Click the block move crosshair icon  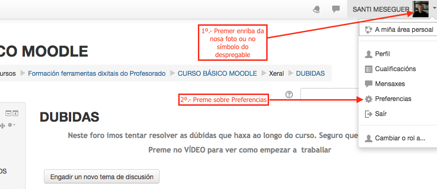tap(3, 125)
